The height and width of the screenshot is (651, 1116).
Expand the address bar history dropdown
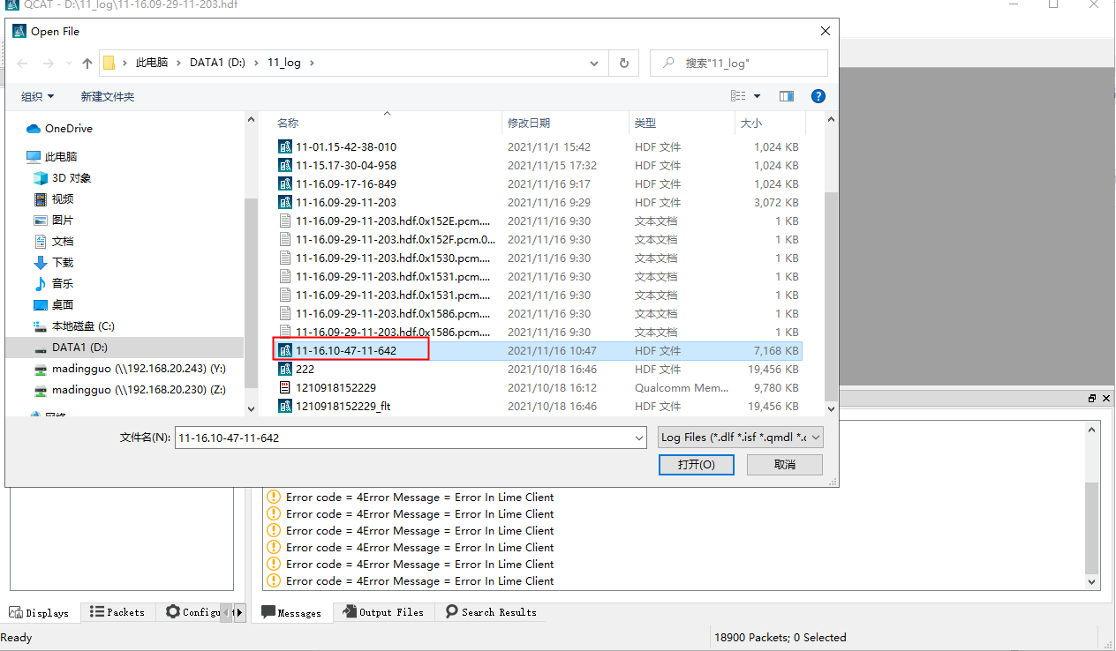595,63
